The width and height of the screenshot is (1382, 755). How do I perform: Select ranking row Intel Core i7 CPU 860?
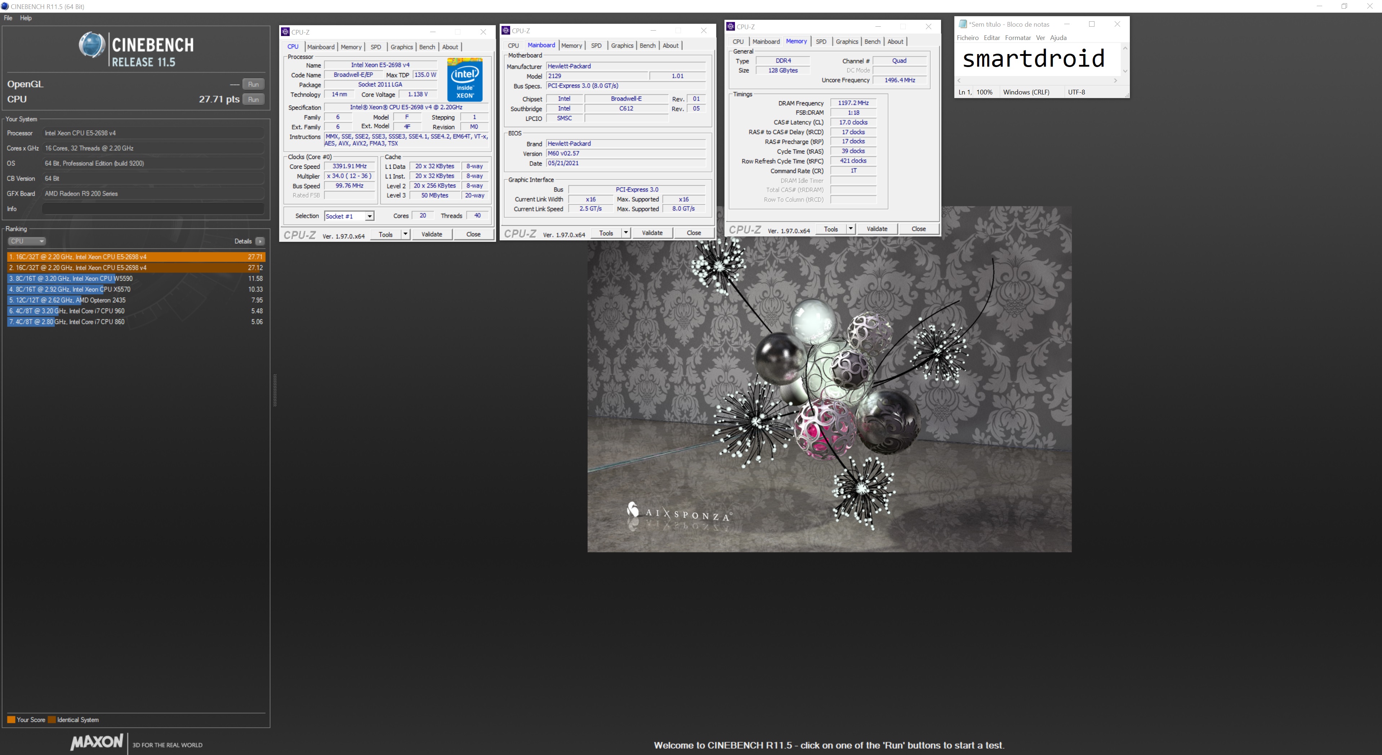tap(136, 322)
